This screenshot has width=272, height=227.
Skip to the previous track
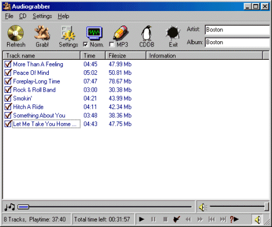click(212, 219)
